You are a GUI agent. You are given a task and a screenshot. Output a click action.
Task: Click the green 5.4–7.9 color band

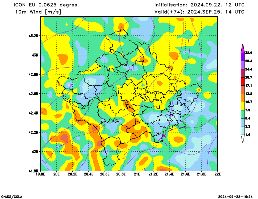click(243, 114)
